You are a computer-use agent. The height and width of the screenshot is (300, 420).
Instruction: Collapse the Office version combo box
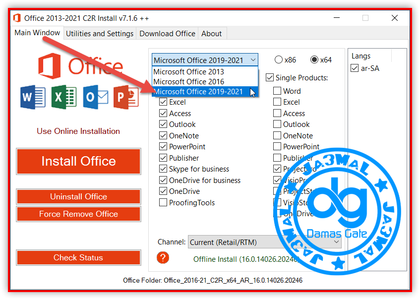(x=205, y=60)
